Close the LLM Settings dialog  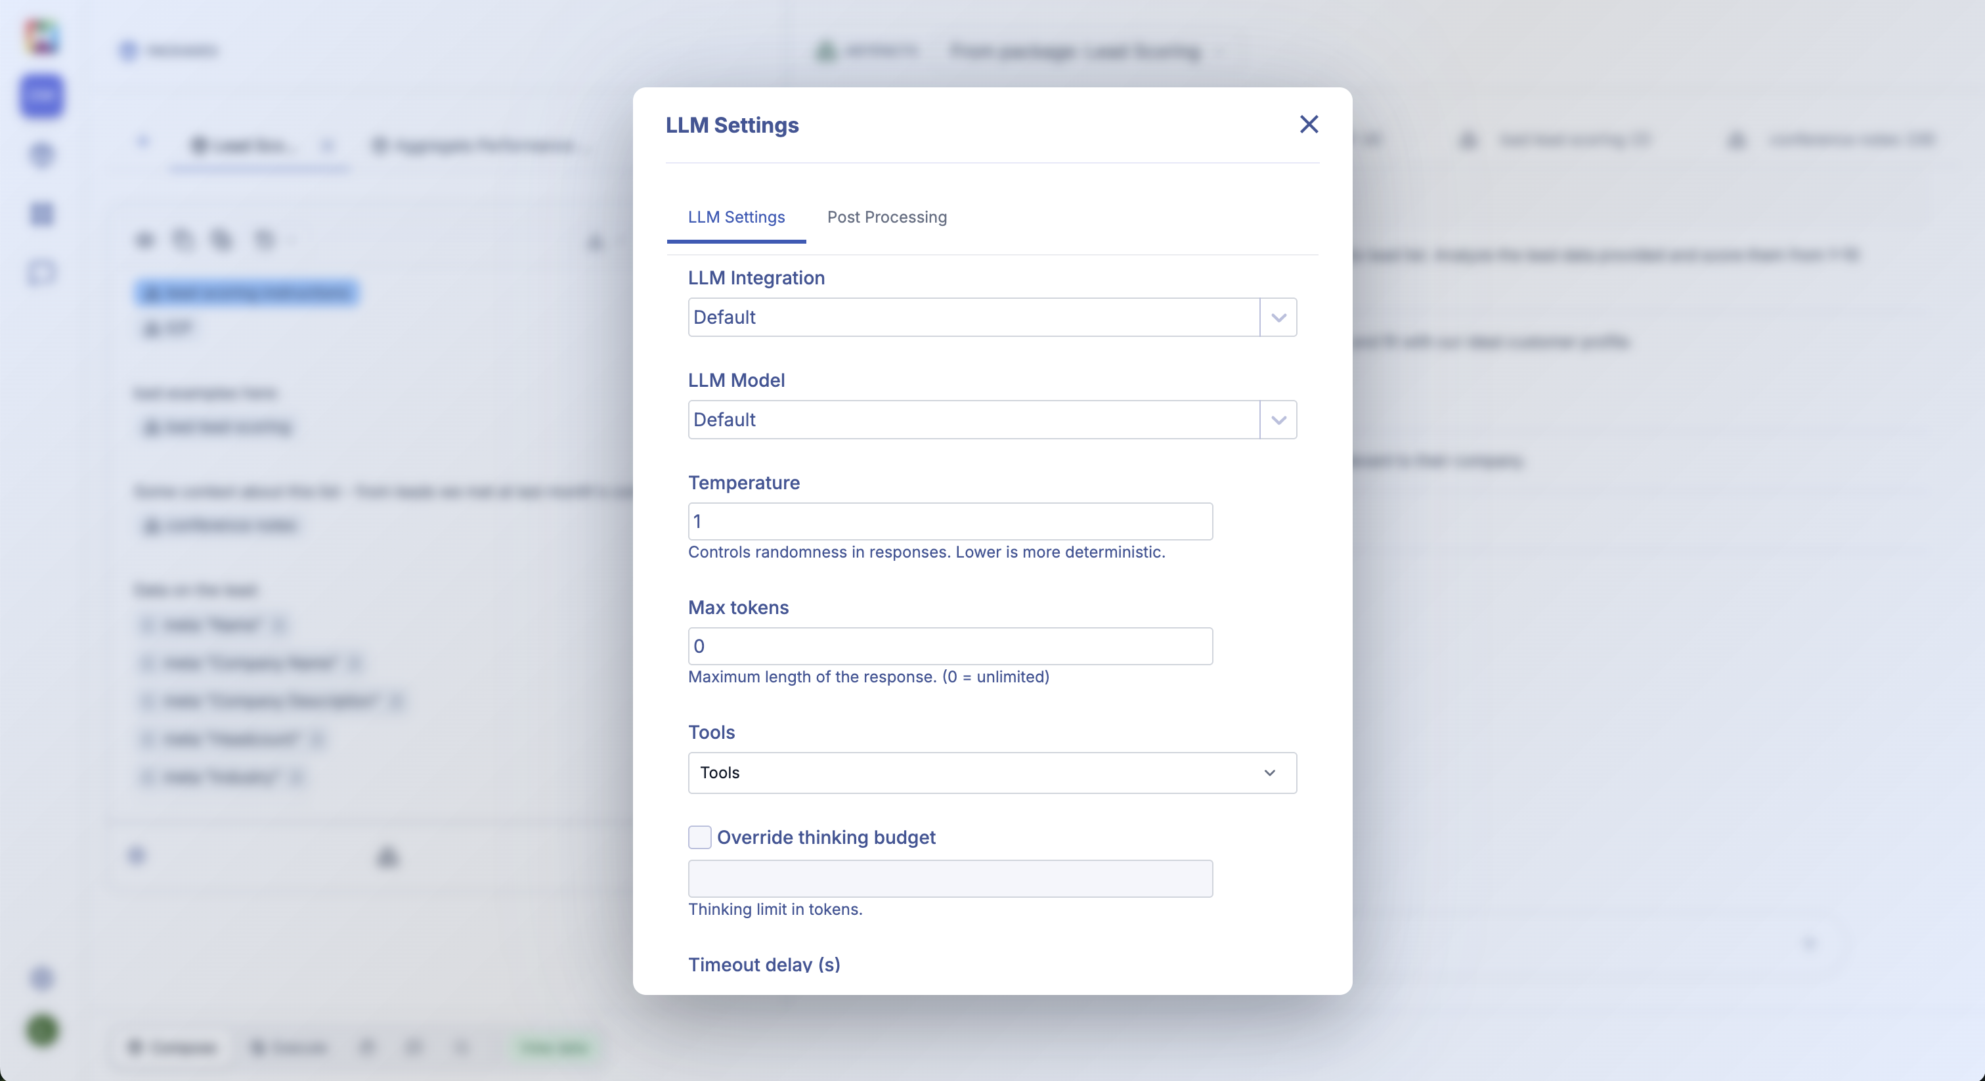pyautogui.click(x=1309, y=124)
